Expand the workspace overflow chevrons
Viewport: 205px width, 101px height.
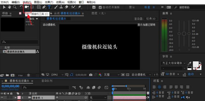(x=162, y=7)
